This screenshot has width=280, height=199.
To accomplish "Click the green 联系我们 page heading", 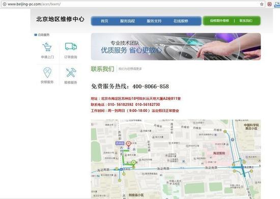I will coord(102,69).
